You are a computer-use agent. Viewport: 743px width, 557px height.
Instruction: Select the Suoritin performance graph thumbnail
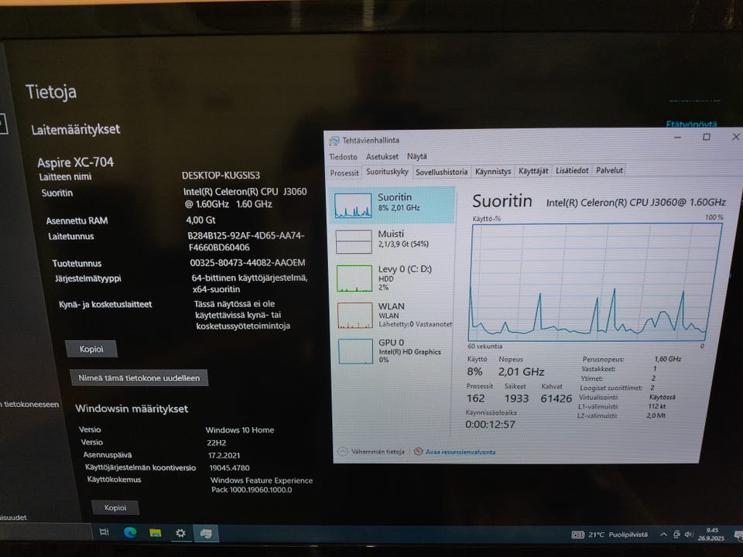[353, 205]
